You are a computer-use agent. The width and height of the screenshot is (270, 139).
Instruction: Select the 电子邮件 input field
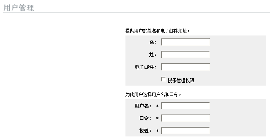186,67
